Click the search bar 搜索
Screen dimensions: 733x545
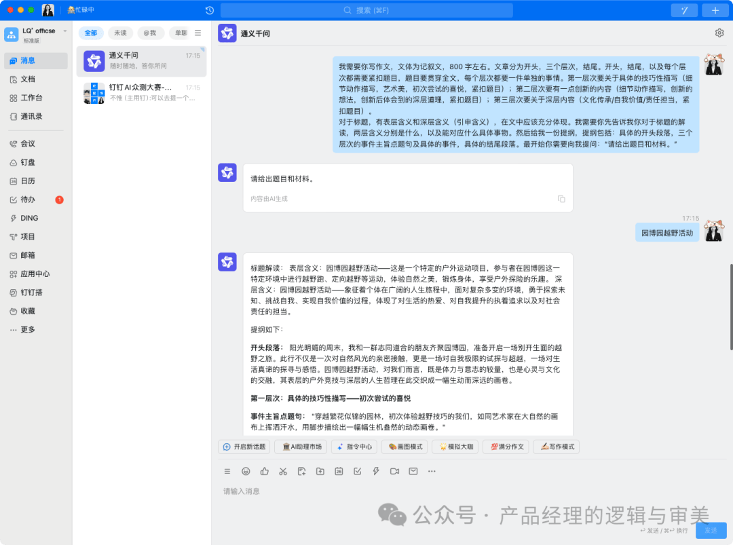(x=366, y=10)
